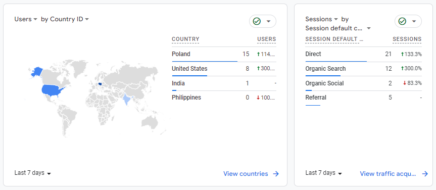The width and height of the screenshot is (436, 190).
Task: Click the SESSIONS column header
Action: click(x=407, y=39)
